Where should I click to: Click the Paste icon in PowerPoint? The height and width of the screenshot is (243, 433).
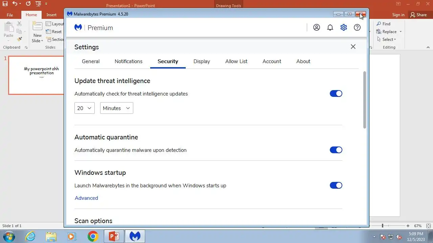(8, 27)
